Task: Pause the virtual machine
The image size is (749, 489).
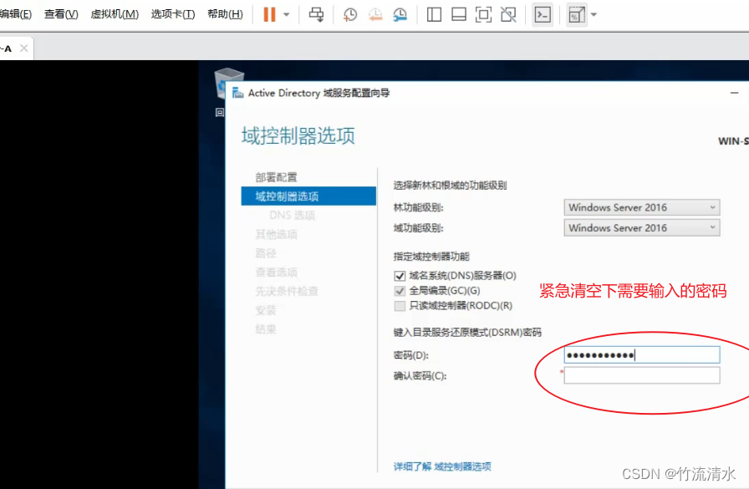Action: point(269,14)
